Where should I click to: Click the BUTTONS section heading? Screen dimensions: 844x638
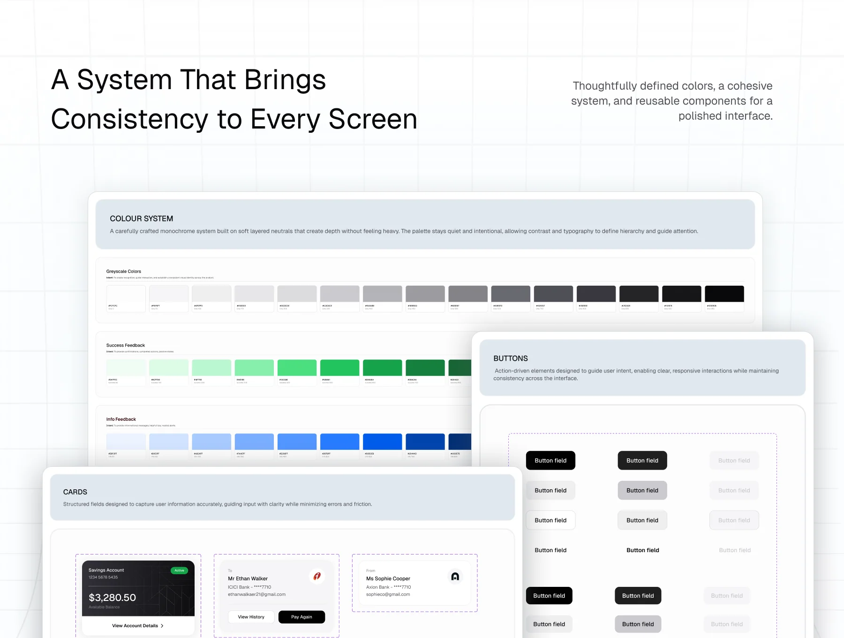511,358
